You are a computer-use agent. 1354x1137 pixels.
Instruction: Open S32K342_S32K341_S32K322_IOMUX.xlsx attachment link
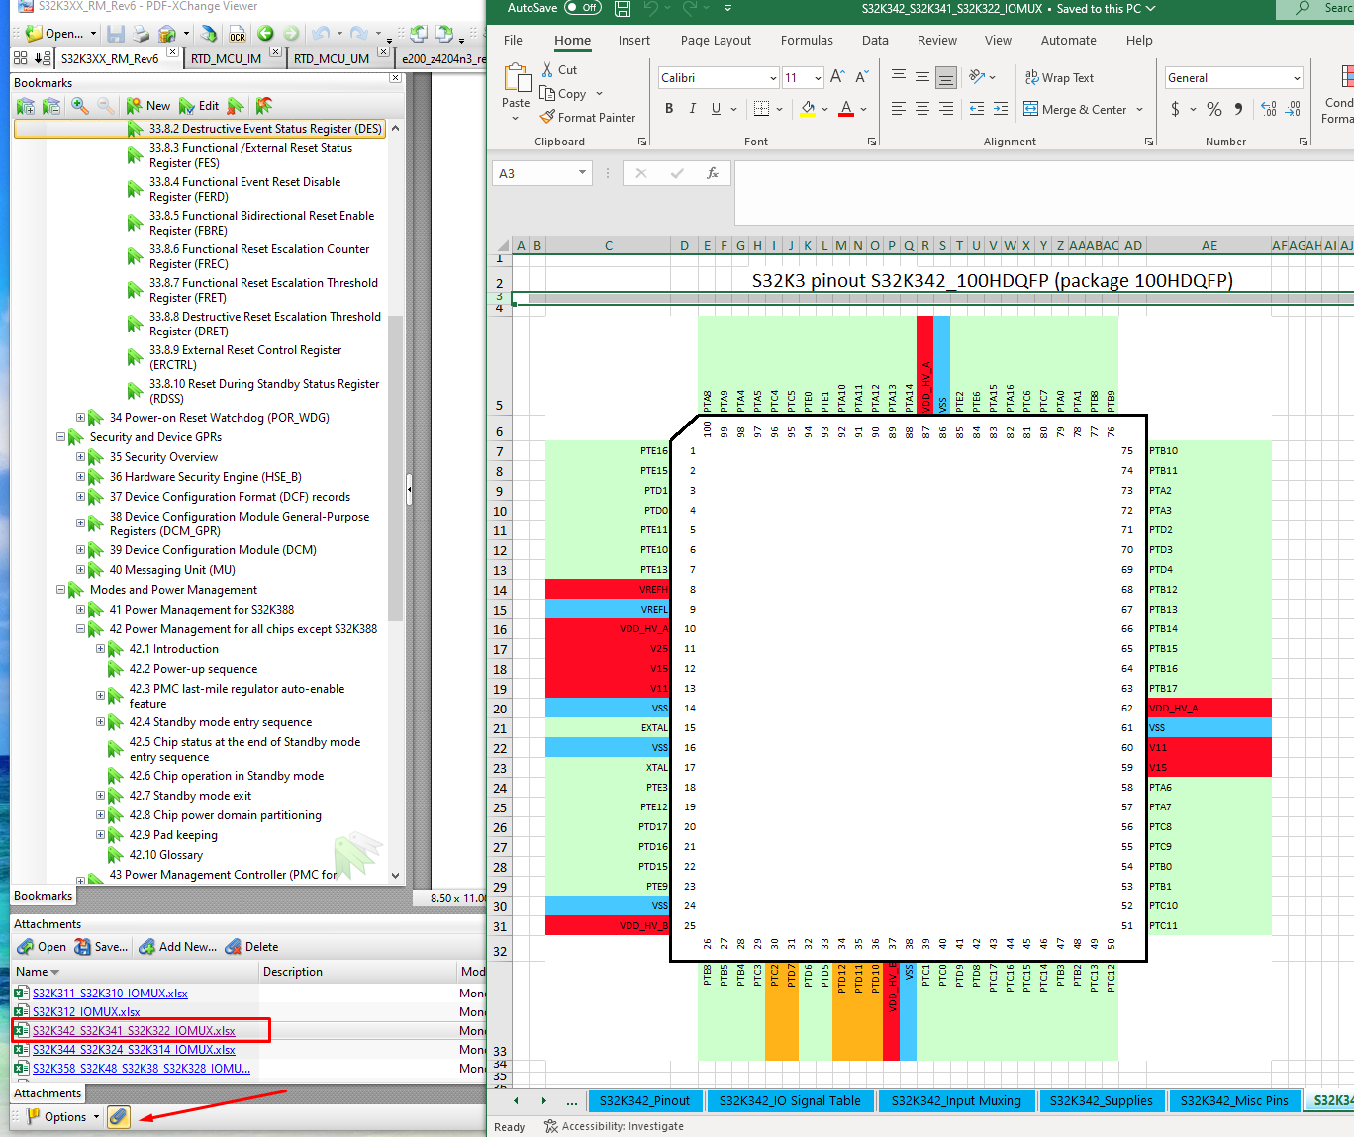[x=134, y=1031]
